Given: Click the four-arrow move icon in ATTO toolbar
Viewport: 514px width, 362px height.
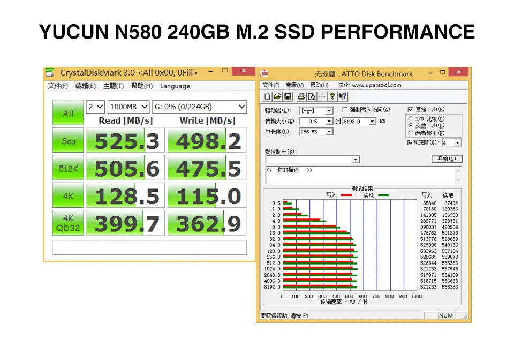Looking at the screenshot, I should click(x=322, y=96).
